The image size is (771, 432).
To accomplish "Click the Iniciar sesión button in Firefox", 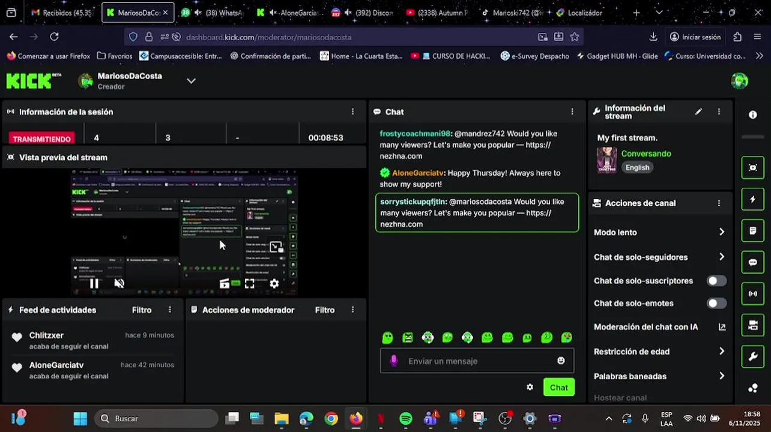I will [x=695, y=37].
